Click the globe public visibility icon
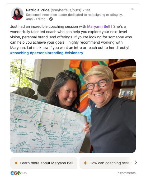This screenshot has width=146, height=177. coord(51,19)
